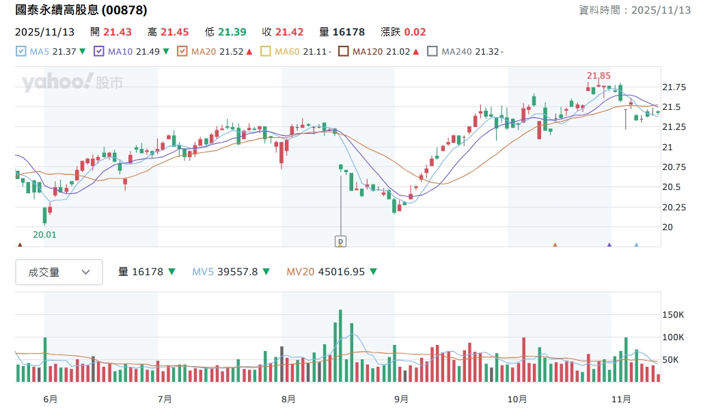Click the dark red triangle marker at chart's bottom-left

click(x=20, y=245)
